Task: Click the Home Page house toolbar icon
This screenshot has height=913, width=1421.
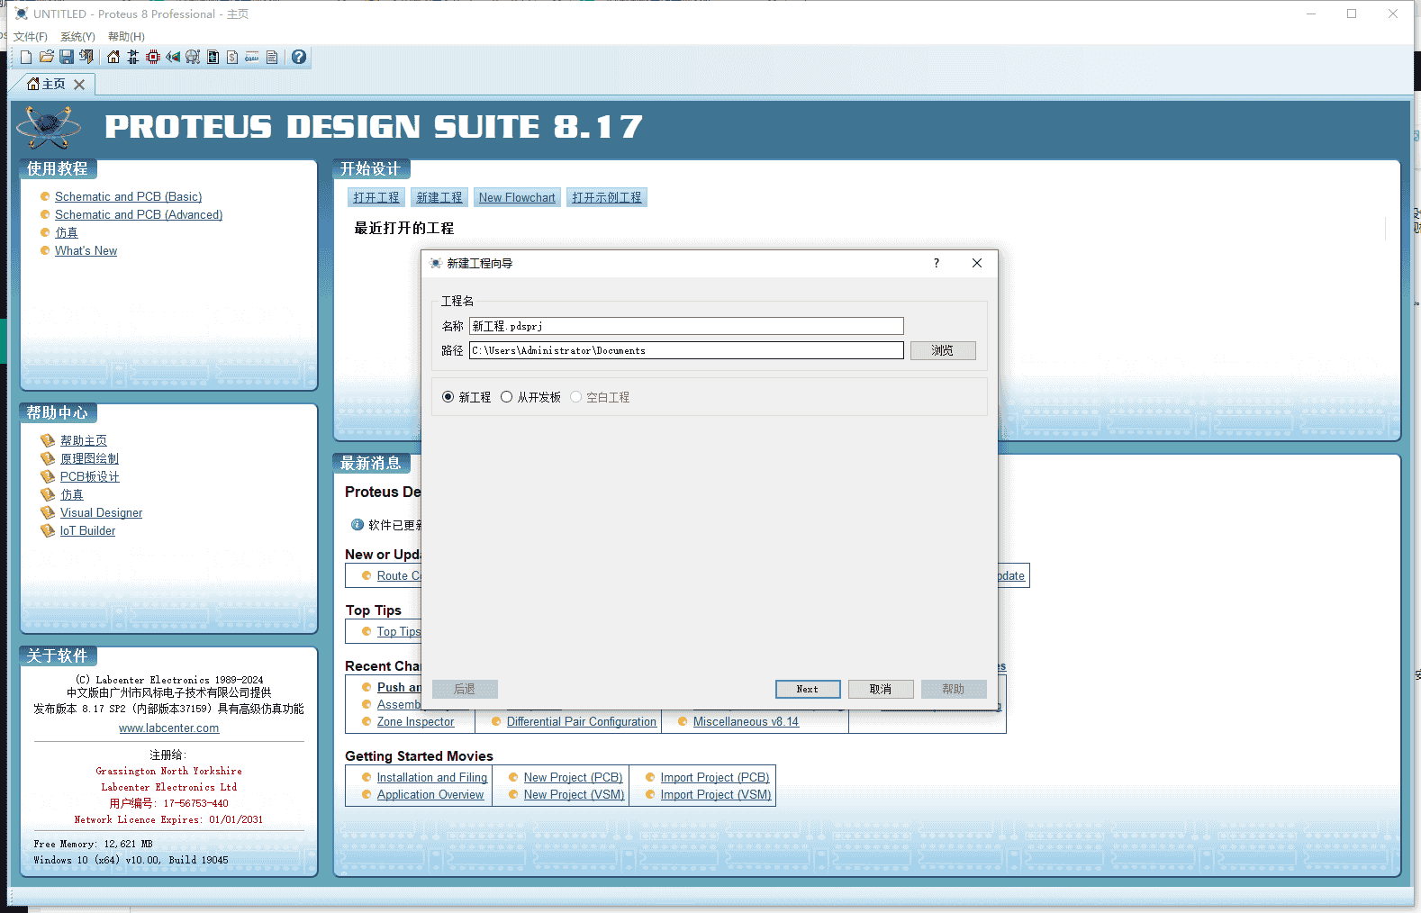Action: coord(113,57)
